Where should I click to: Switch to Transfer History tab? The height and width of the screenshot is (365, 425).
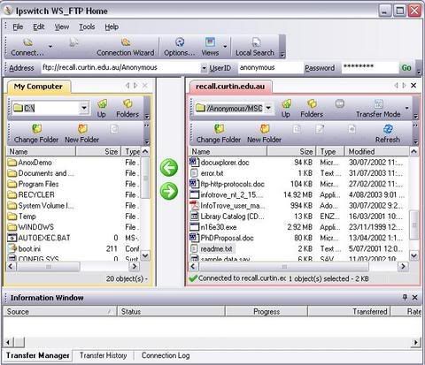coord(104,355)
